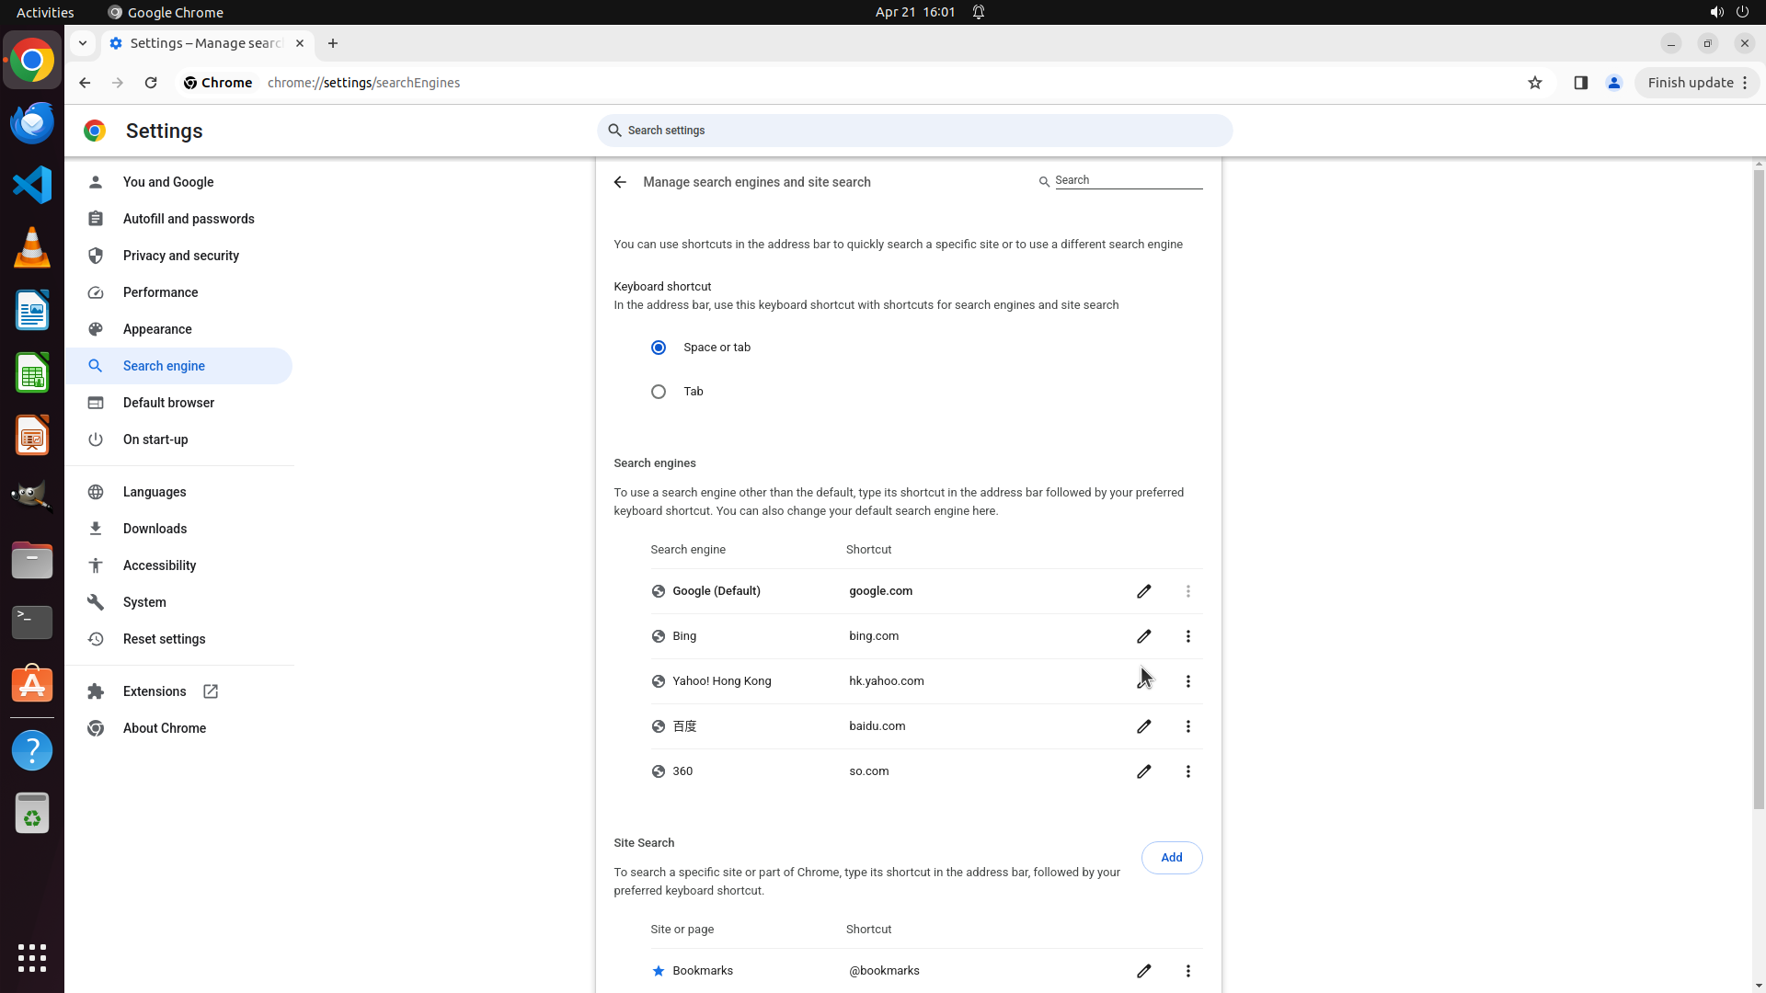Open Privacy and security settings section

point(180,256)
